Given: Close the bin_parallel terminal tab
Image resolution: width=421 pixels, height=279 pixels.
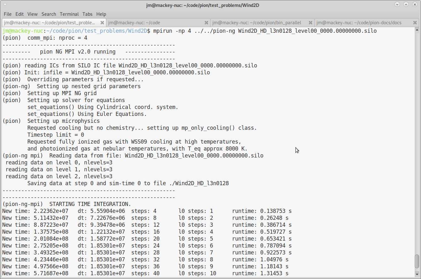Looking at the screenshot, I should pyautogui.click(x=311, y=23).
